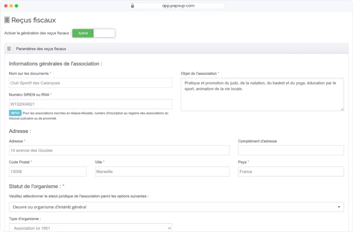The width and height of the screenshot is (353, 232).
Task: Click the resize handle of Objet text area
Action: click(x=342, y=109)
